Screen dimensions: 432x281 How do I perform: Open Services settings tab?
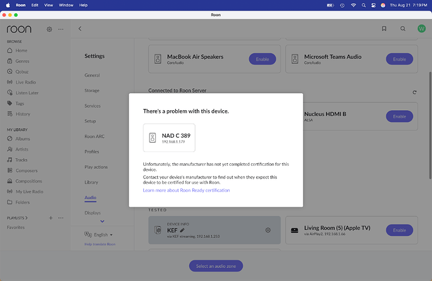pos(92,106)
